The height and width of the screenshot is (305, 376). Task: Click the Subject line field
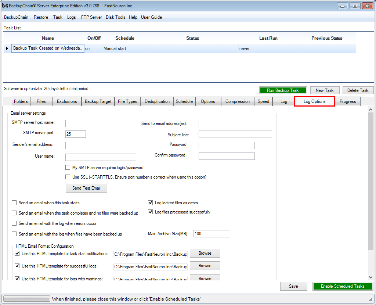tap(235, 134)
